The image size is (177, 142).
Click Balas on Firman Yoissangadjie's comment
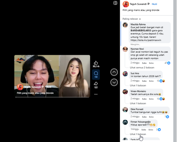[x=151, y=130]
